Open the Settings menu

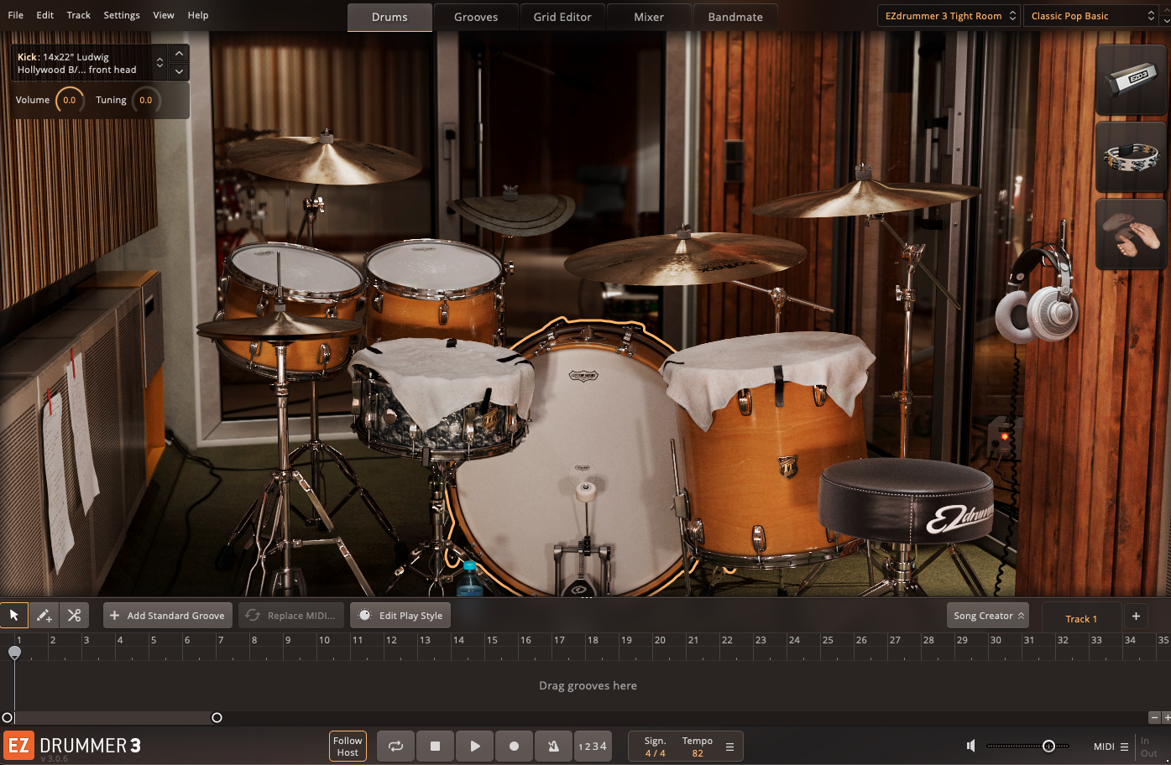click(x=122, y=15)
